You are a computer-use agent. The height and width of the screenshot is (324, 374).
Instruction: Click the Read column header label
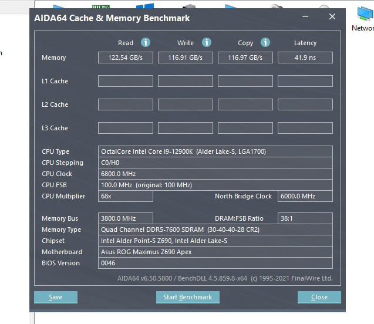point(126,43)
